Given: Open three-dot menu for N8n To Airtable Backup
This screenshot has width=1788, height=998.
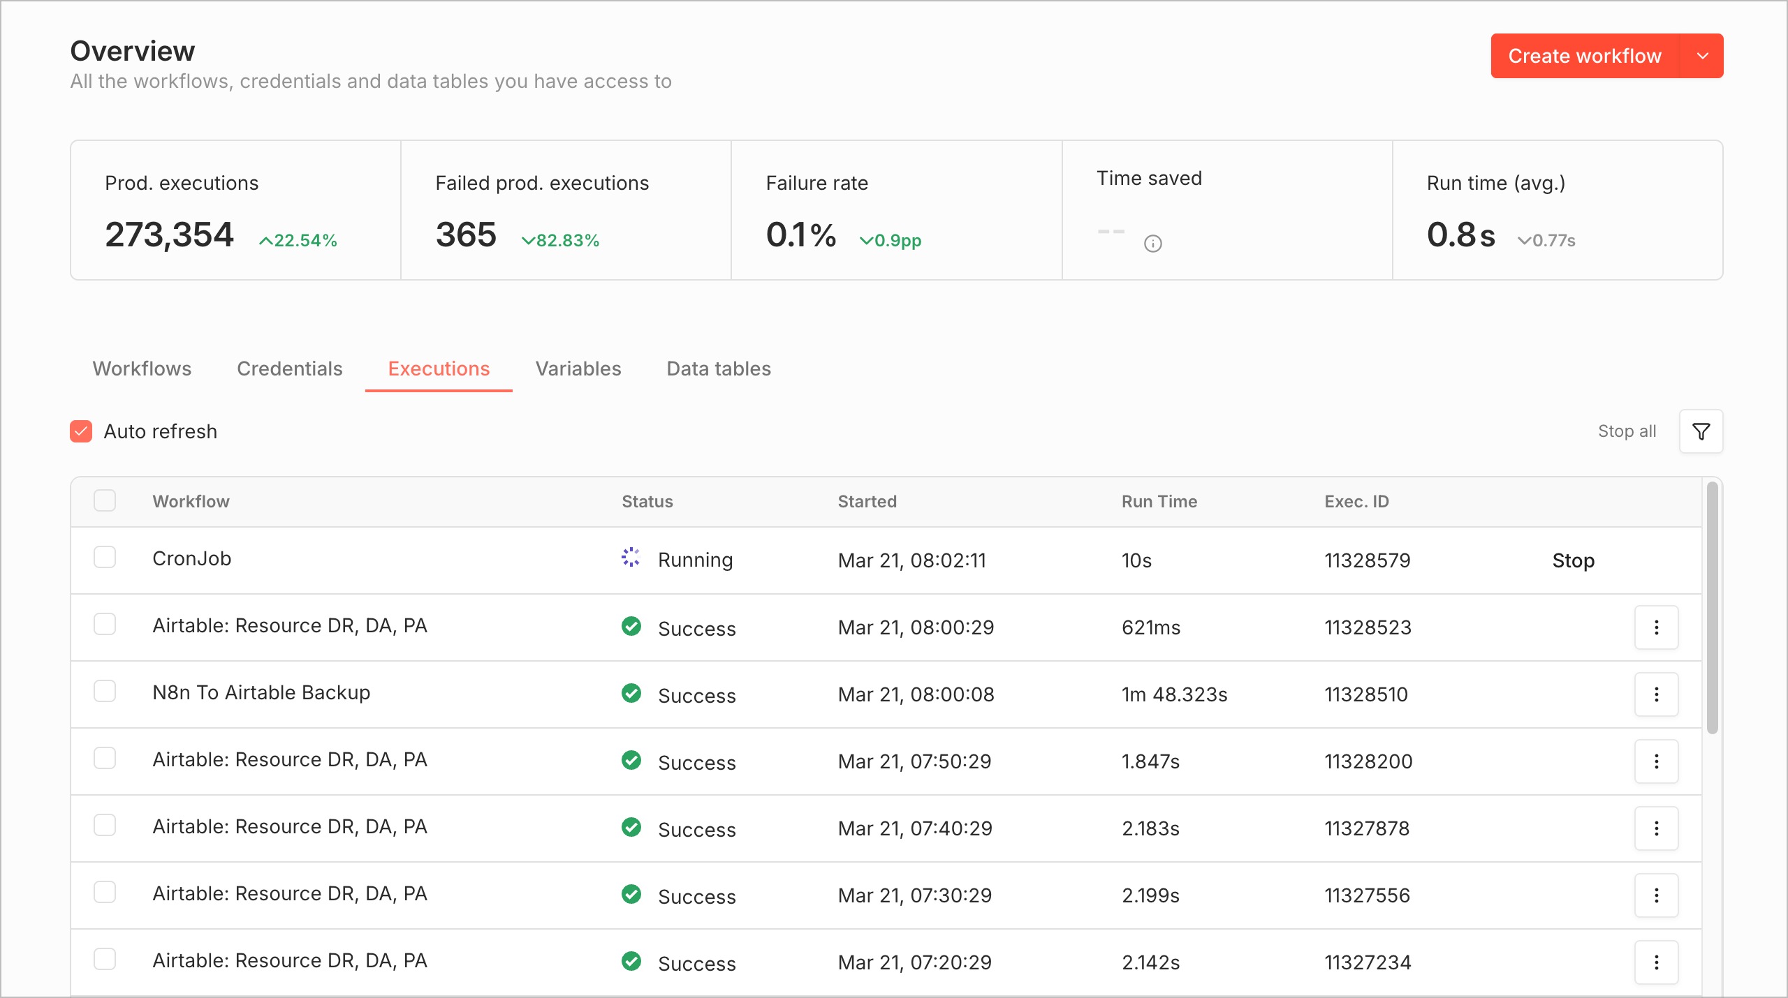Looking at the screenshot, I should [x=1656, y=694].
